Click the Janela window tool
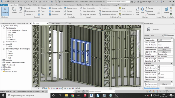The width and height of the screenshot is (175, 98). tap(27, 8)
